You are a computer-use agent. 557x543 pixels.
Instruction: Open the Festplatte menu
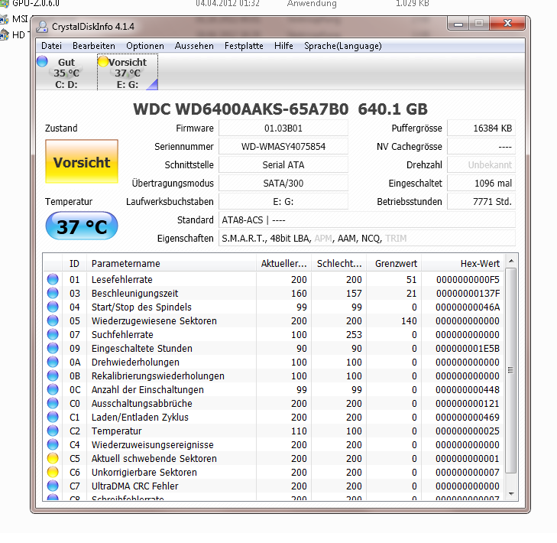click(244, 46)
